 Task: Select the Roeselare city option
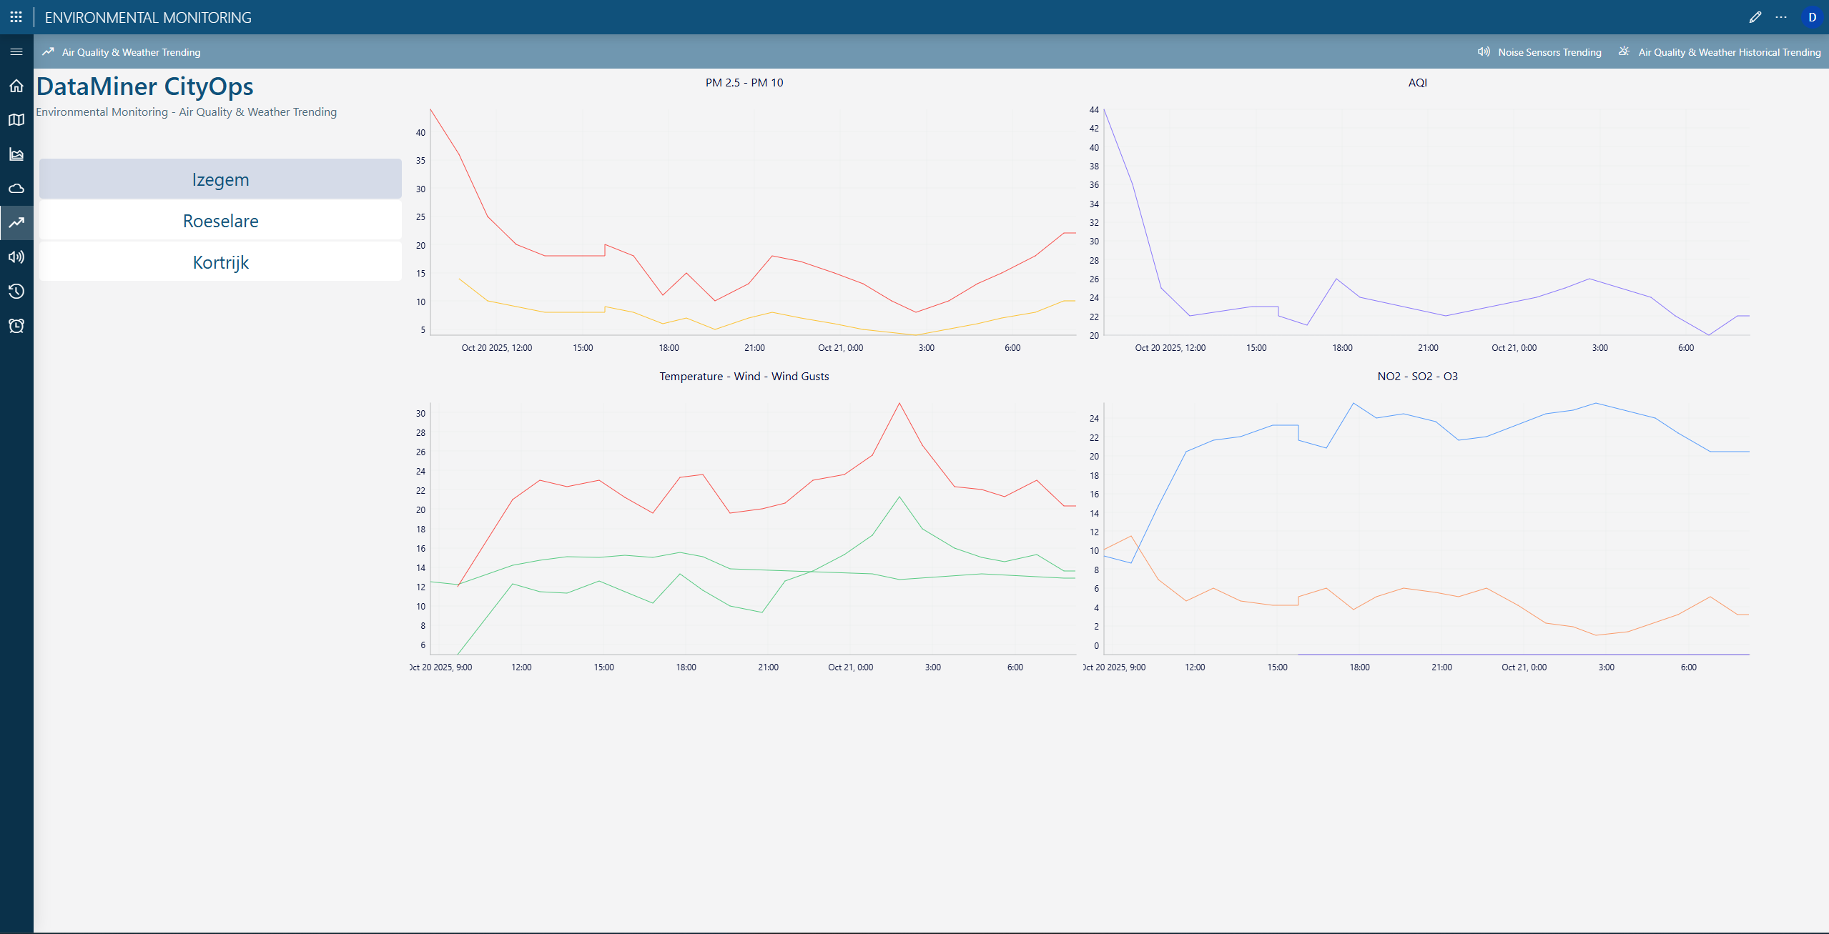(220, 221)
